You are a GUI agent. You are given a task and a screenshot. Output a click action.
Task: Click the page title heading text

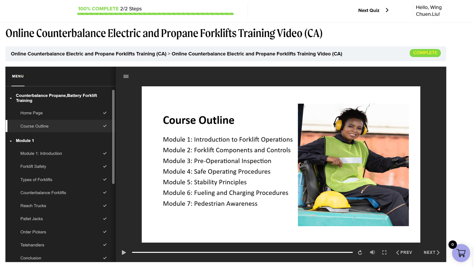164,33
